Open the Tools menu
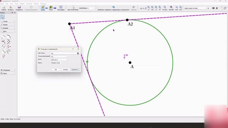Screen dimensions: 228x128 pyautogui.click(x=17, y=4)
